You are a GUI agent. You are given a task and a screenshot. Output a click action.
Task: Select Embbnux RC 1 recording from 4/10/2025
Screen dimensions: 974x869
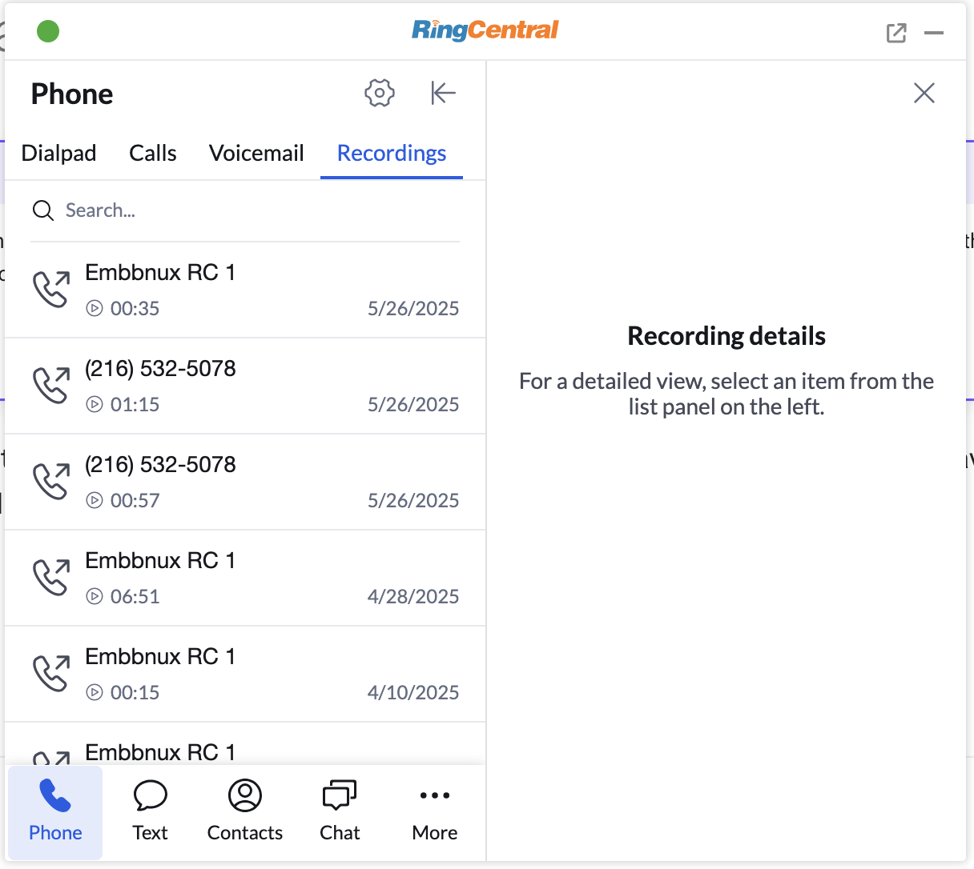(x=245, y=674)
